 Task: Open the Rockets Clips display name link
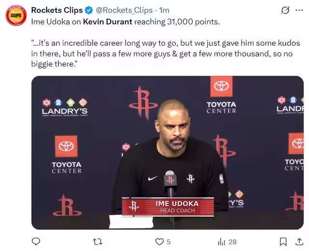click(x=57, y=10)
